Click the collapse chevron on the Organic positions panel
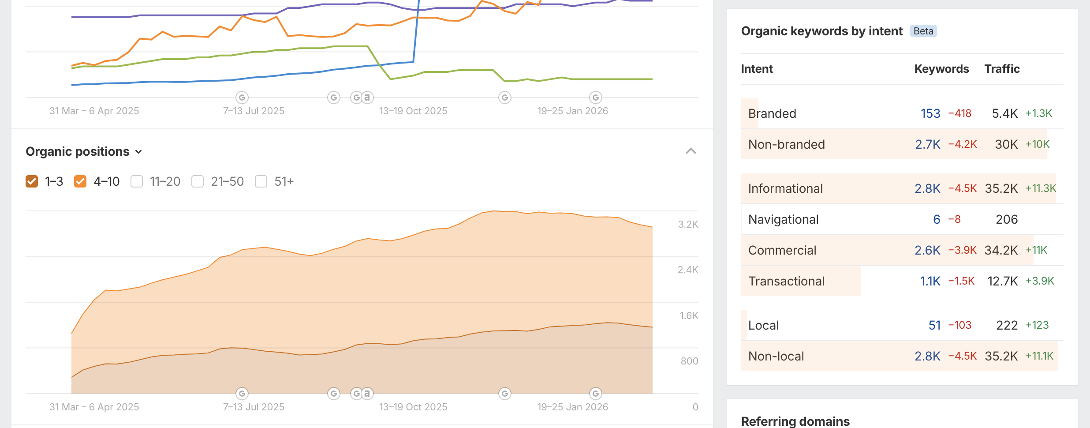The image size is (1090, 428). click(x=691, y=151)
